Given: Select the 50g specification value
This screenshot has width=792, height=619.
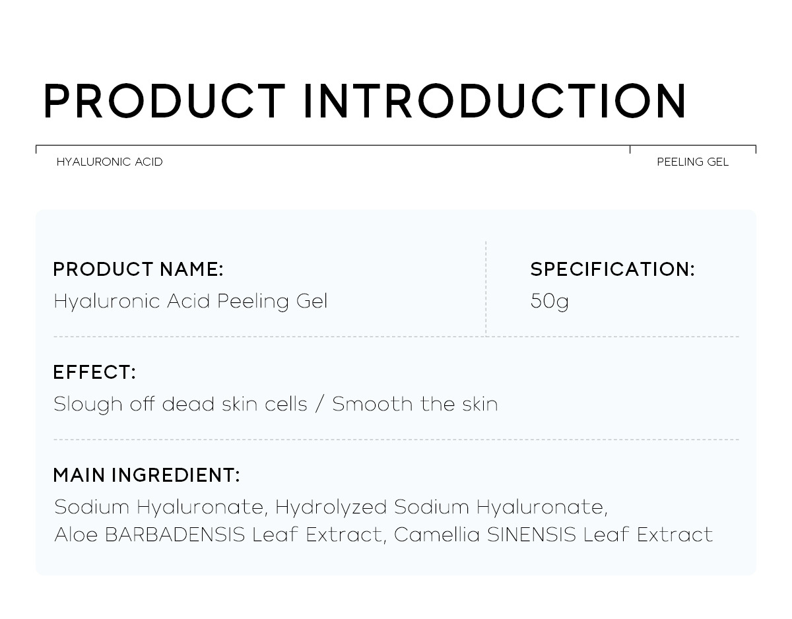Looking at the screenshot, I should tap(549, 302).
